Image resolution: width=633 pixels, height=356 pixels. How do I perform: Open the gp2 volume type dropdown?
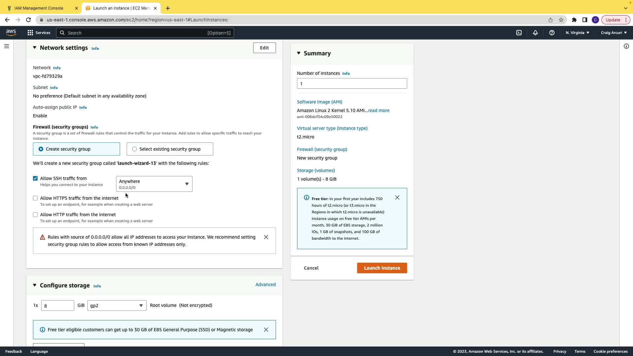point(117,306)
